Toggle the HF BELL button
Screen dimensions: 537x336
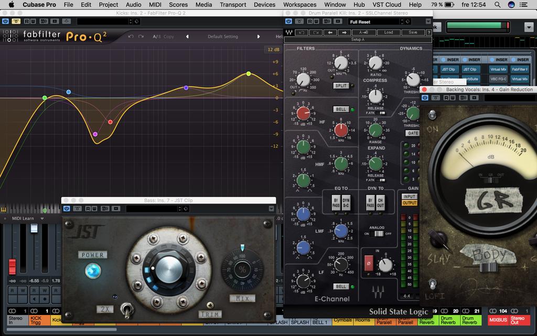point(341,109)
